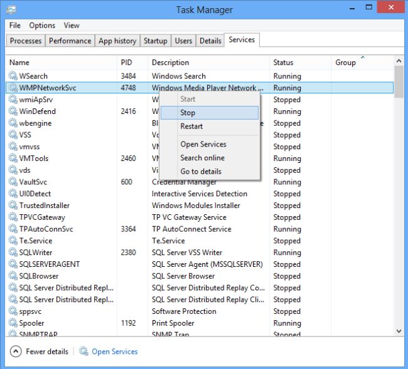Click PID 3364 in the list
The image size is (408, 369).
pos(128,229)
